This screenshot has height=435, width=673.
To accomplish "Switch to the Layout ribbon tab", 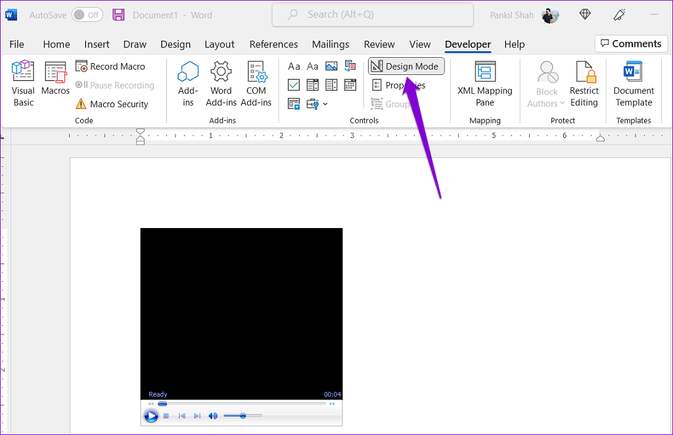I will pos(219,44).
